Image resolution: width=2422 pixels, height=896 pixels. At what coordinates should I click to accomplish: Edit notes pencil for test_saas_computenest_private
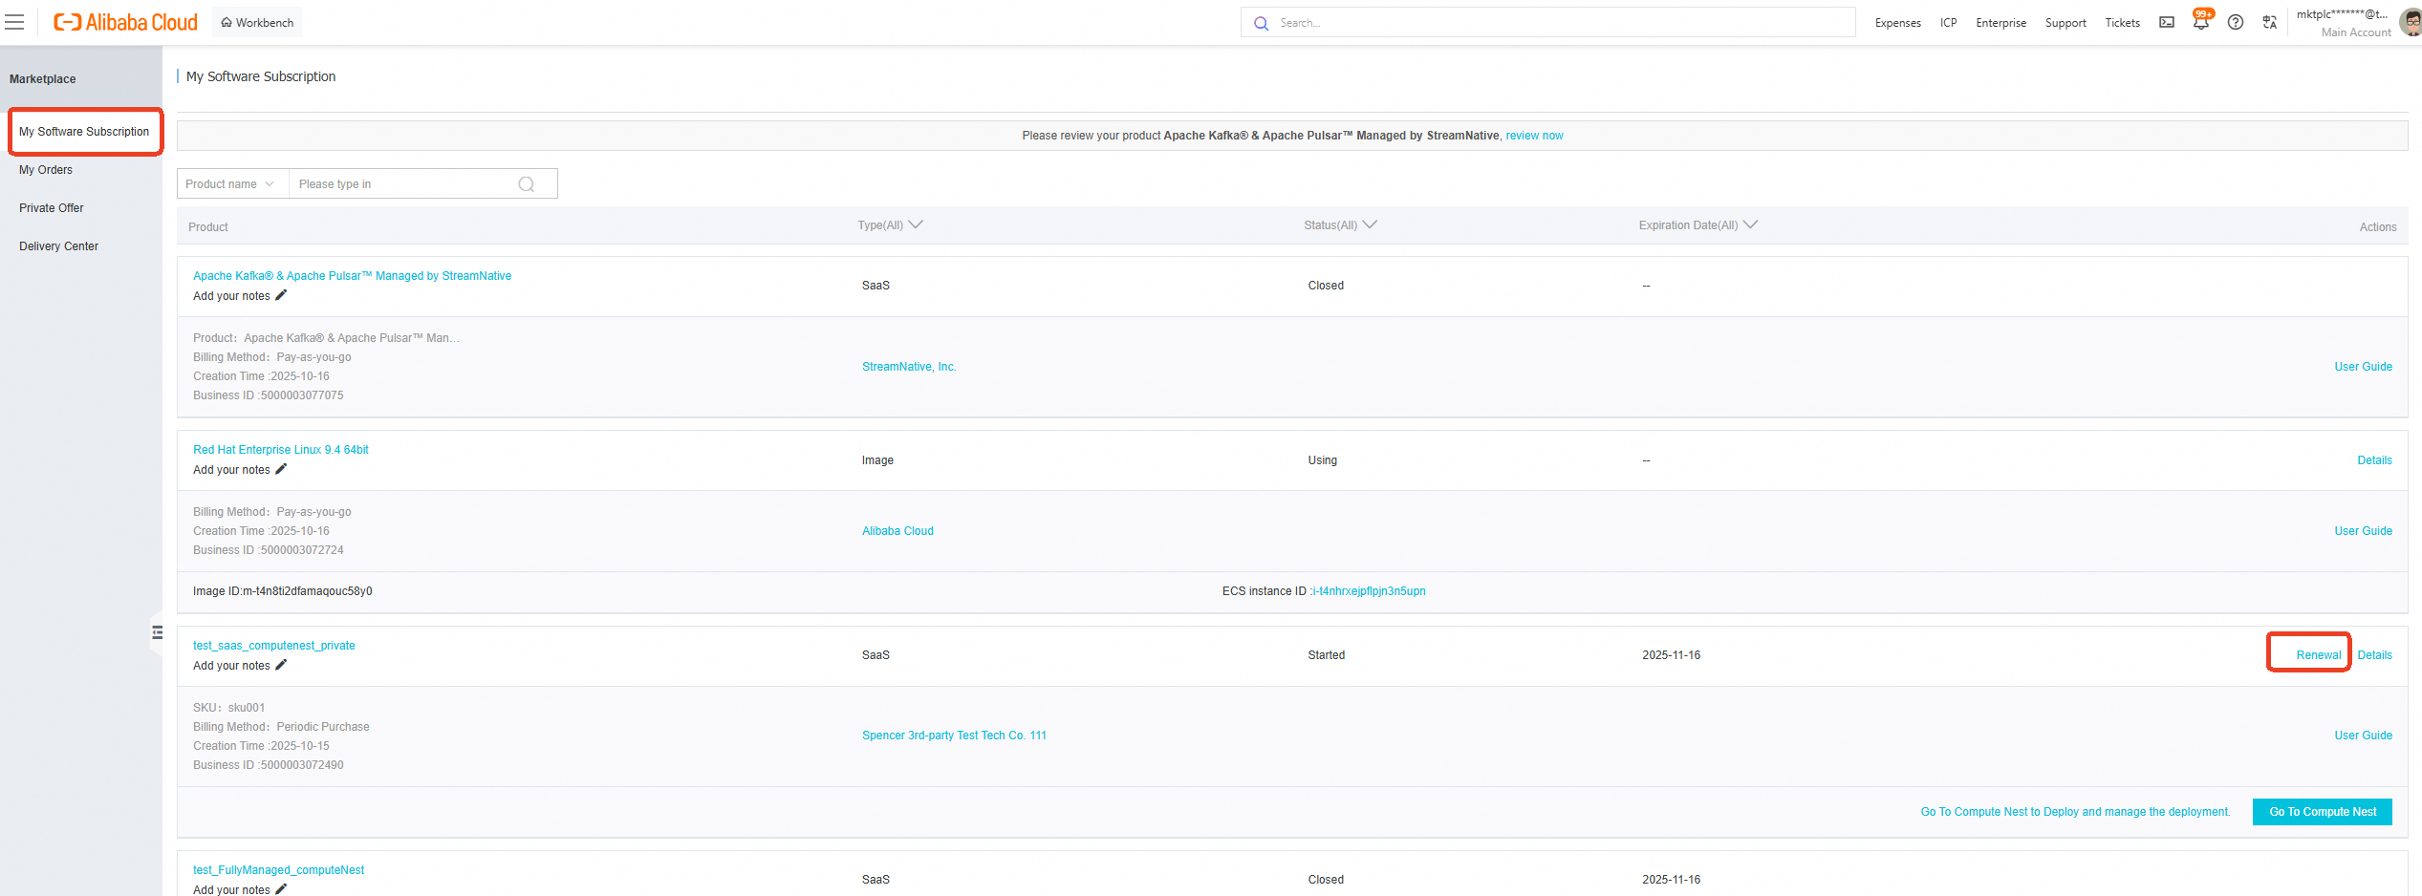[x=281, y=665]
